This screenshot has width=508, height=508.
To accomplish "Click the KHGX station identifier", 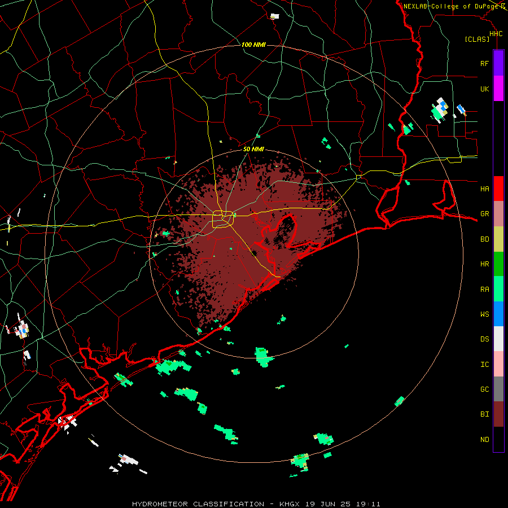I will [290, 504].
